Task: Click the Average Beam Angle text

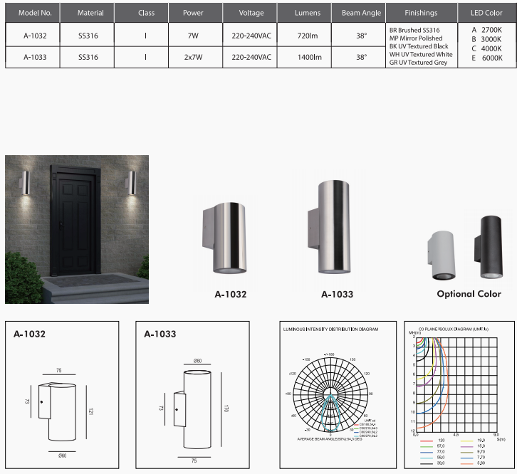Action: pos(330,439)
